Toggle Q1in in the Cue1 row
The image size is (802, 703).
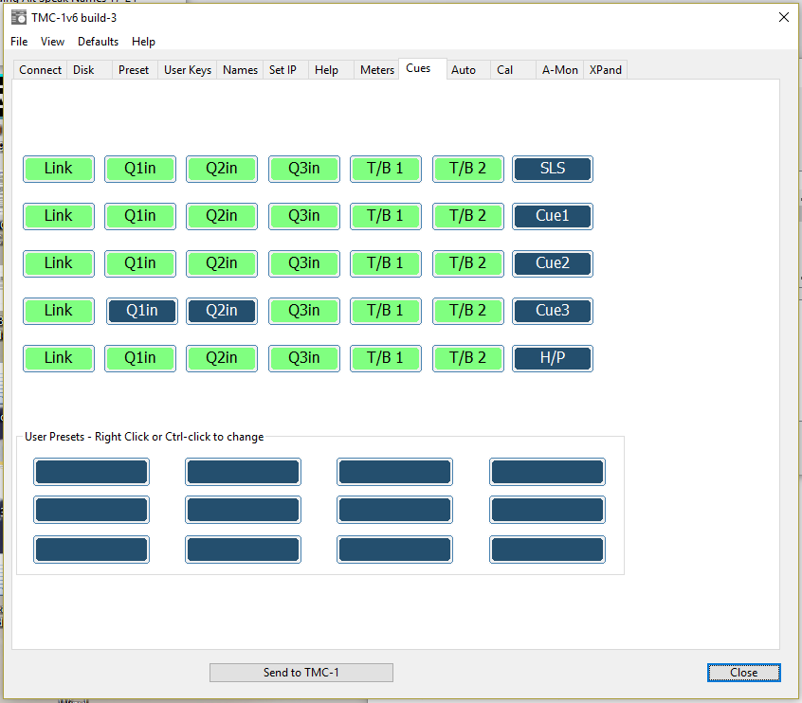click(140, 216)
